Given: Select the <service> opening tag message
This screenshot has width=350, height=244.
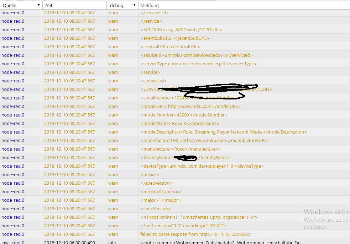Looking at the screenshot, I should pyautogui.click(x=150, y=72).
